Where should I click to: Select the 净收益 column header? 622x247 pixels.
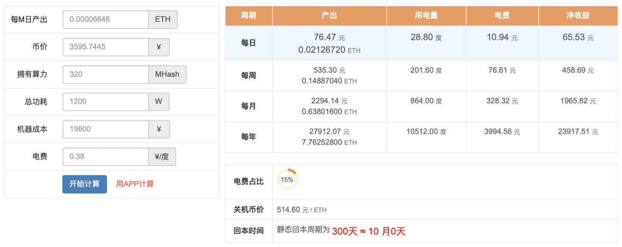pos(578,15)
